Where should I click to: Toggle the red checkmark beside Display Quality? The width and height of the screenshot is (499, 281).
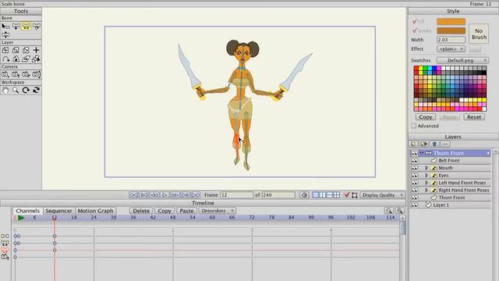pos(346,195)
